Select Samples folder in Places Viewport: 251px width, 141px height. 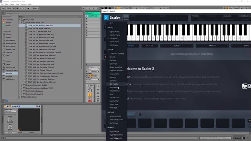tap(10, 73)
